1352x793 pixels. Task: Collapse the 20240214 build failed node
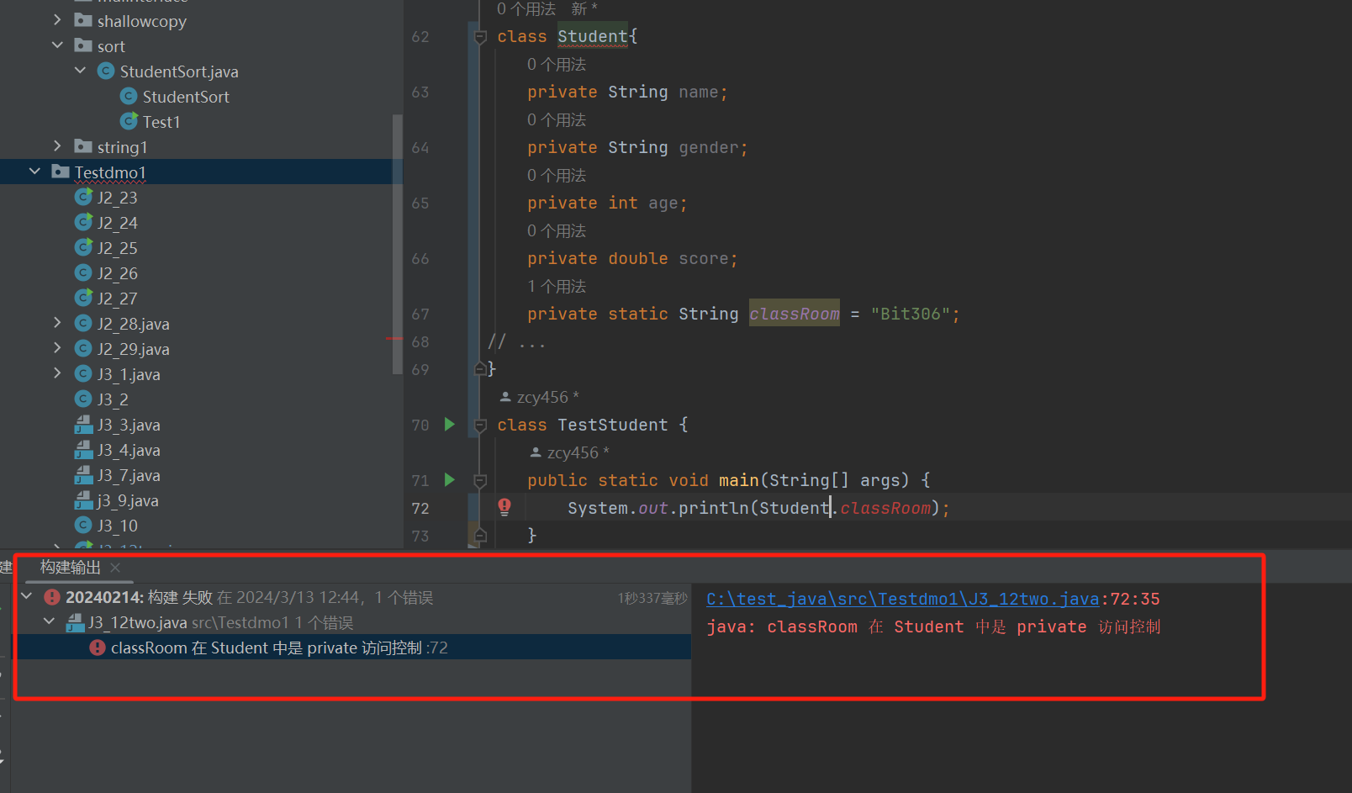tap(27, 596)
